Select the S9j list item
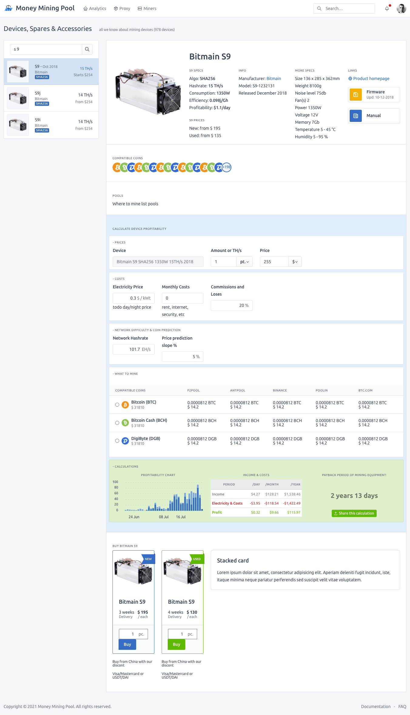The height and width of the screenshot is (715, 410). pos(51,98)
